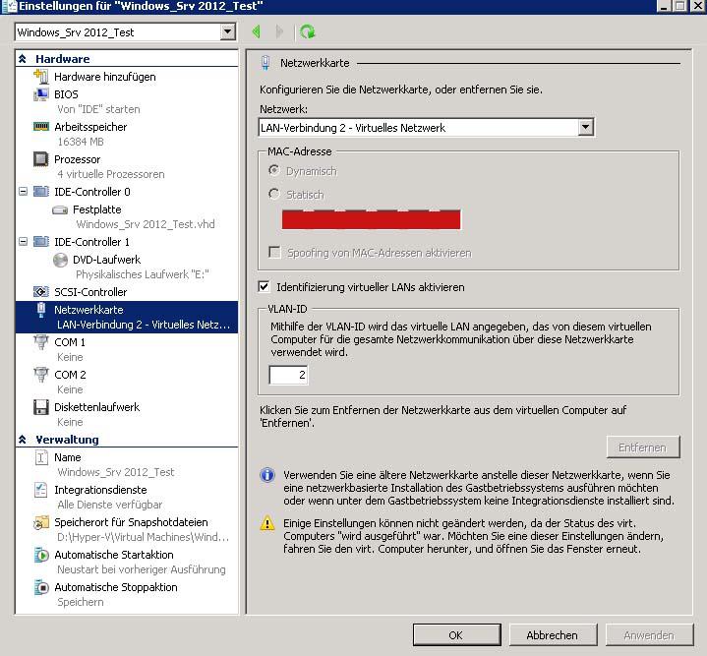
Task: Click the Festplatte hard drive icon
Action: click(x=60, y=209)
